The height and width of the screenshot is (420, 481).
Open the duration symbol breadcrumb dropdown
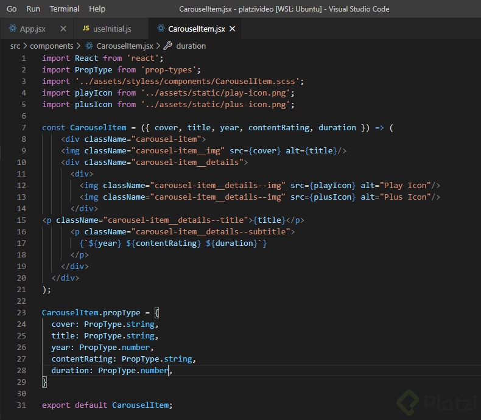[191, 46]
